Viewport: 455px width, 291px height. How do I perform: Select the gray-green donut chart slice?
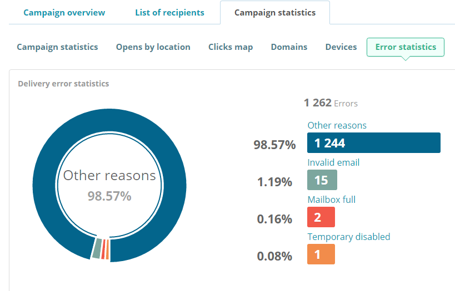point(97,248)
